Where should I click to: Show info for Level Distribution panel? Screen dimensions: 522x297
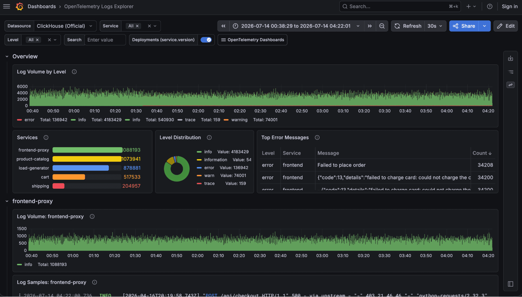click(x=209, y=138)
